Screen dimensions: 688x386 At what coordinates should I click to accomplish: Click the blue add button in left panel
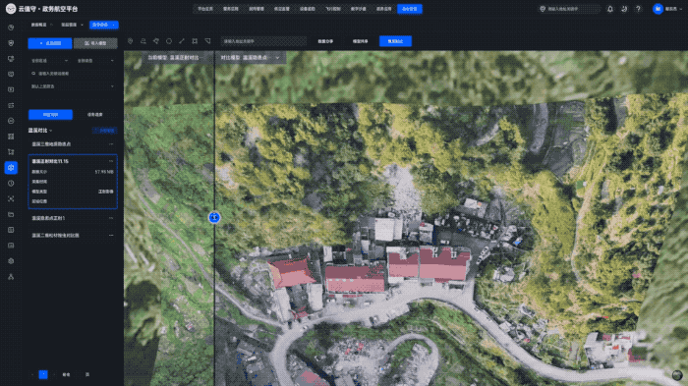(x=50, y=43)
